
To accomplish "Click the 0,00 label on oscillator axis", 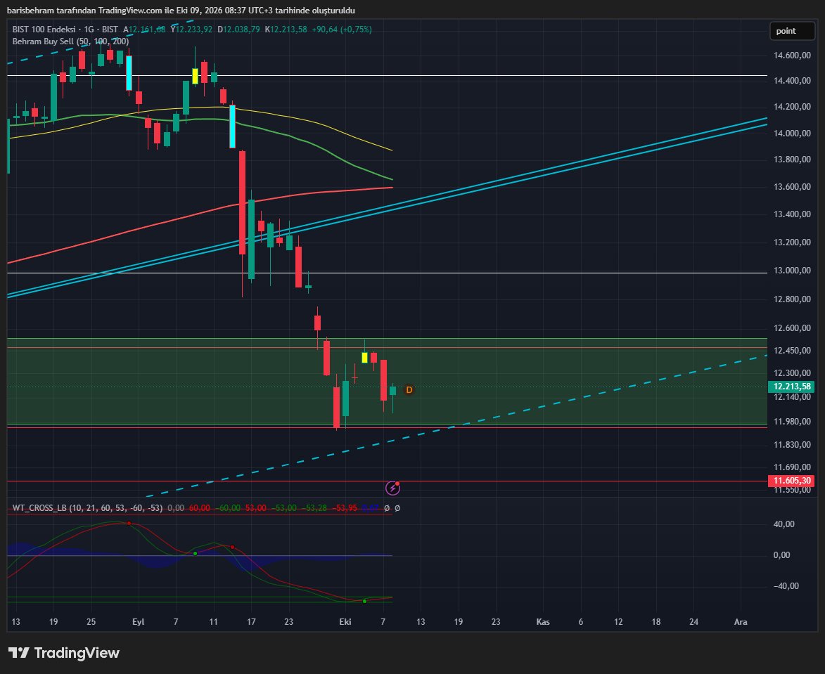I will pyautogui.click(x=782, y=555).
